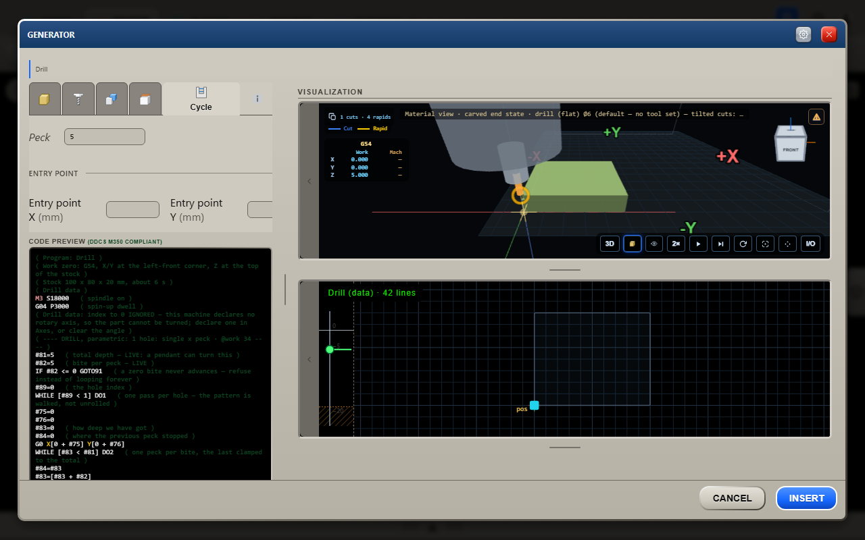Viewport: 865px width, 540px height.
Task: Click the splitter handle below 3D view
Action: (x=565, y=270)
